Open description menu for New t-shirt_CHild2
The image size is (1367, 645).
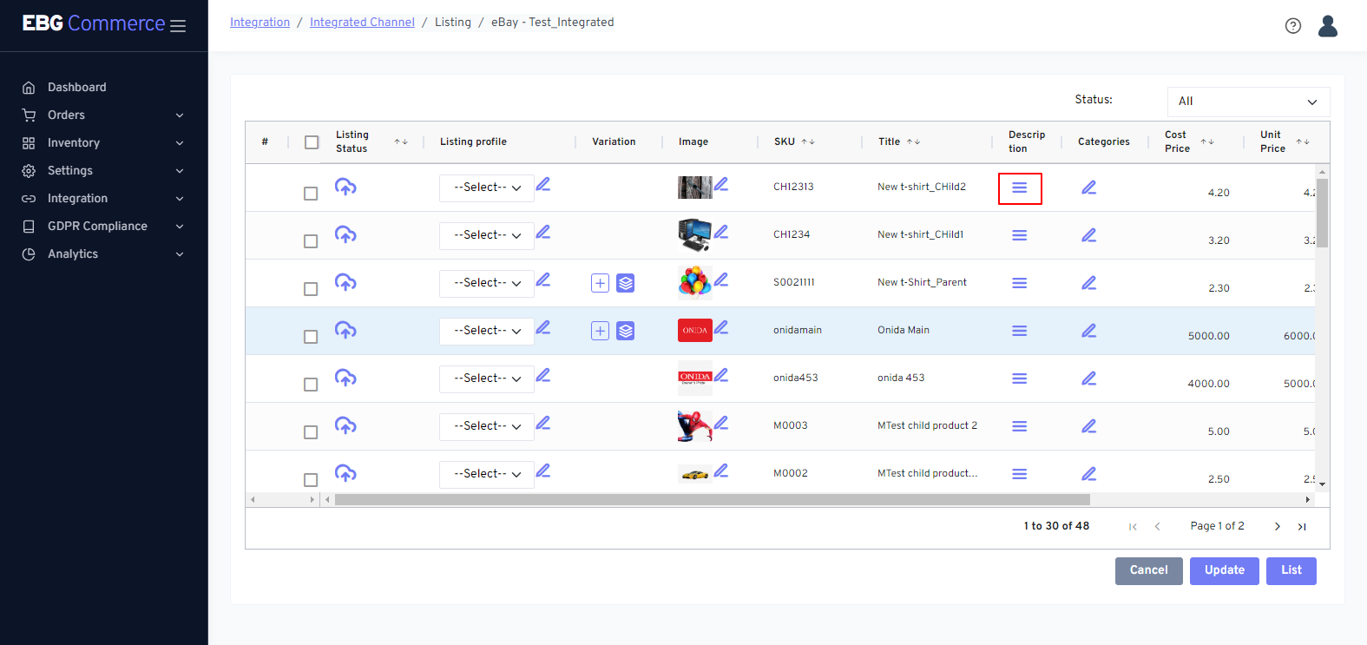pos(1019,188)
